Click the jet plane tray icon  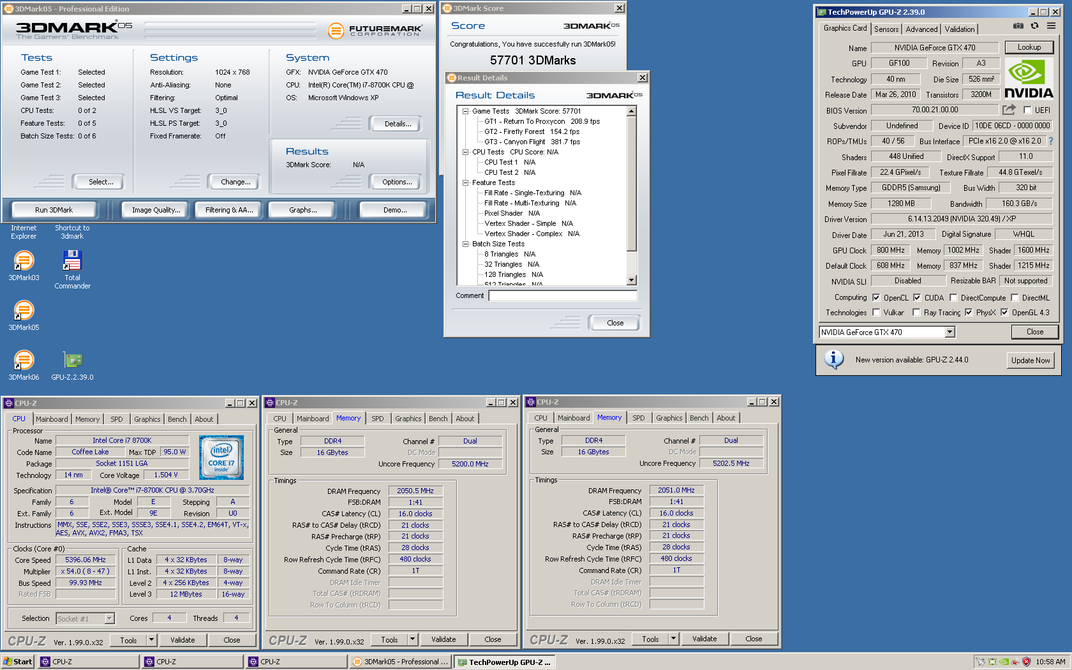981,662
